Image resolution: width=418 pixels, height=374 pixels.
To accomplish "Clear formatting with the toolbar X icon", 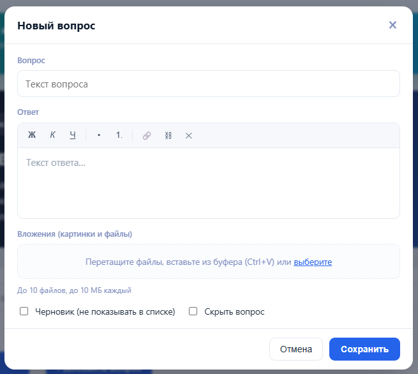I will [189, 136].
